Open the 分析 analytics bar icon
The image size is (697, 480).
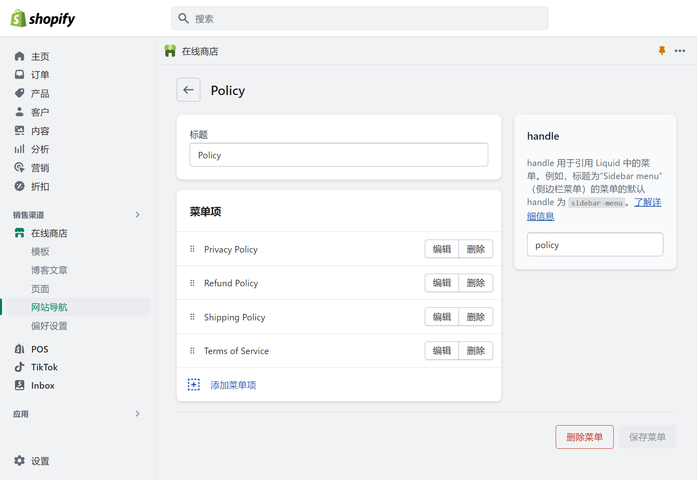coord(19,149)
